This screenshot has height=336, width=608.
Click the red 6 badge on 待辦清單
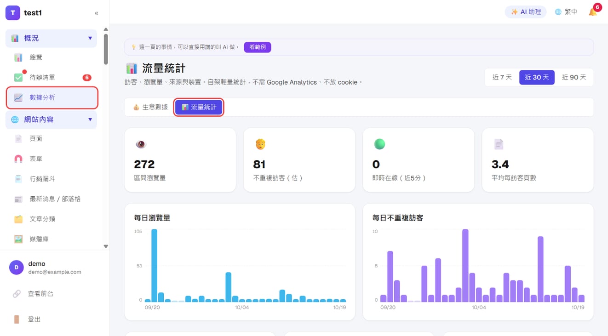87,77
